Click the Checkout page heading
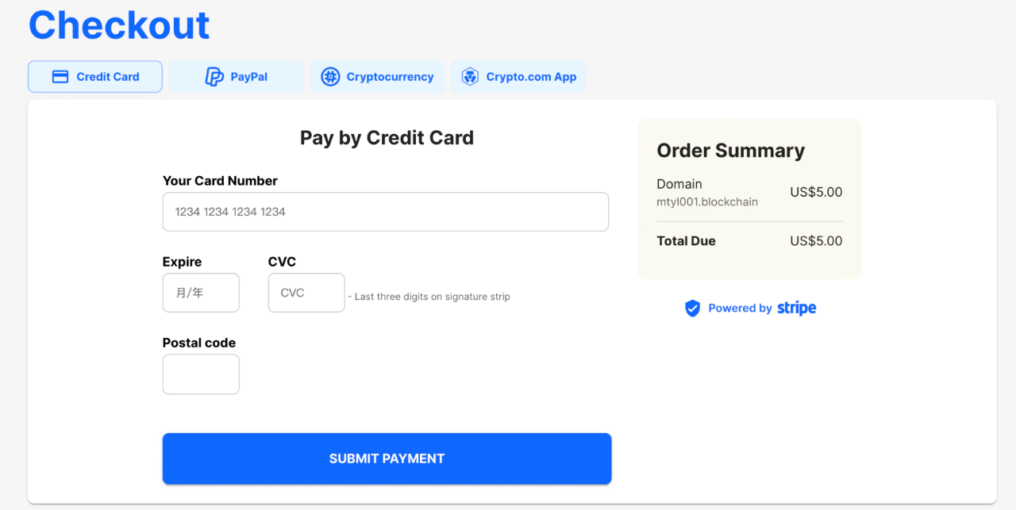 [119, 25]
